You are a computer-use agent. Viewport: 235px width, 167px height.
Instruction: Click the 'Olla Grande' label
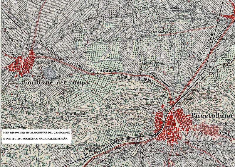click(x=76, y=114)
